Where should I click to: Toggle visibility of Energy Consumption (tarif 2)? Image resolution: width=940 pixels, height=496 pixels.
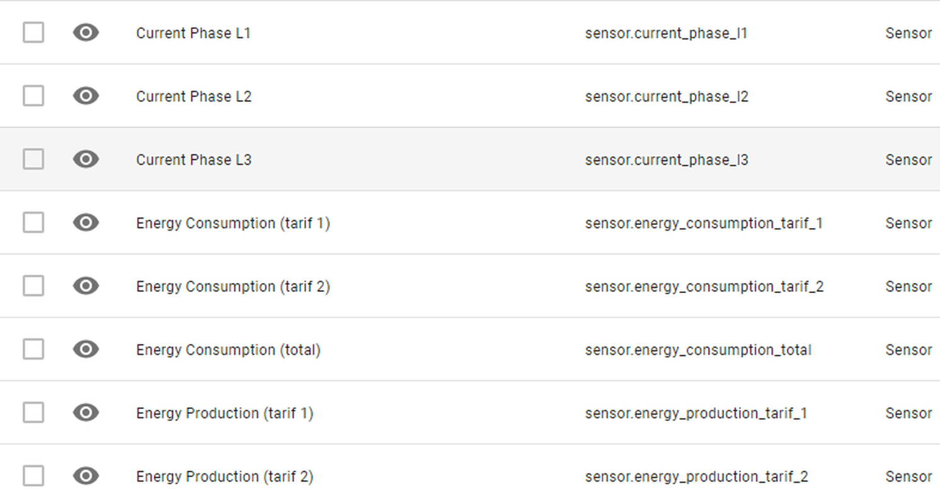click(86, 285)
